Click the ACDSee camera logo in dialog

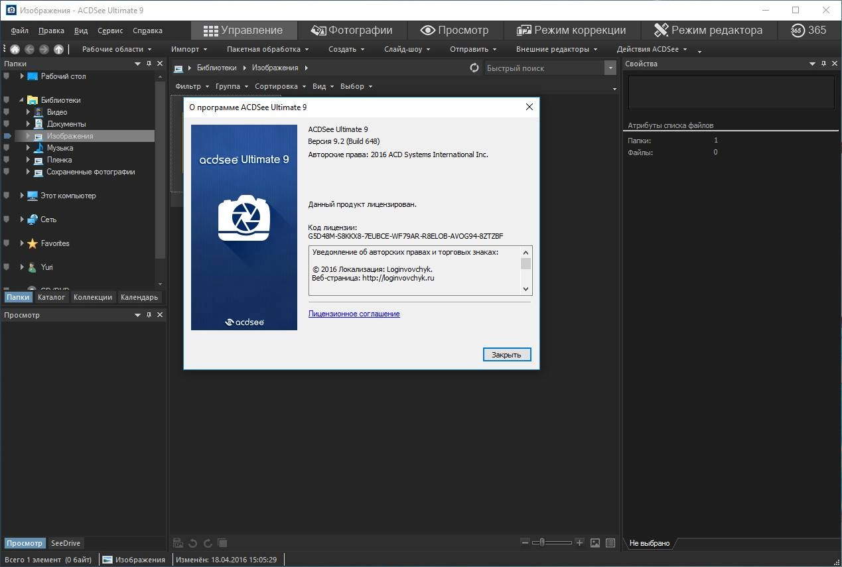(244, 218)
